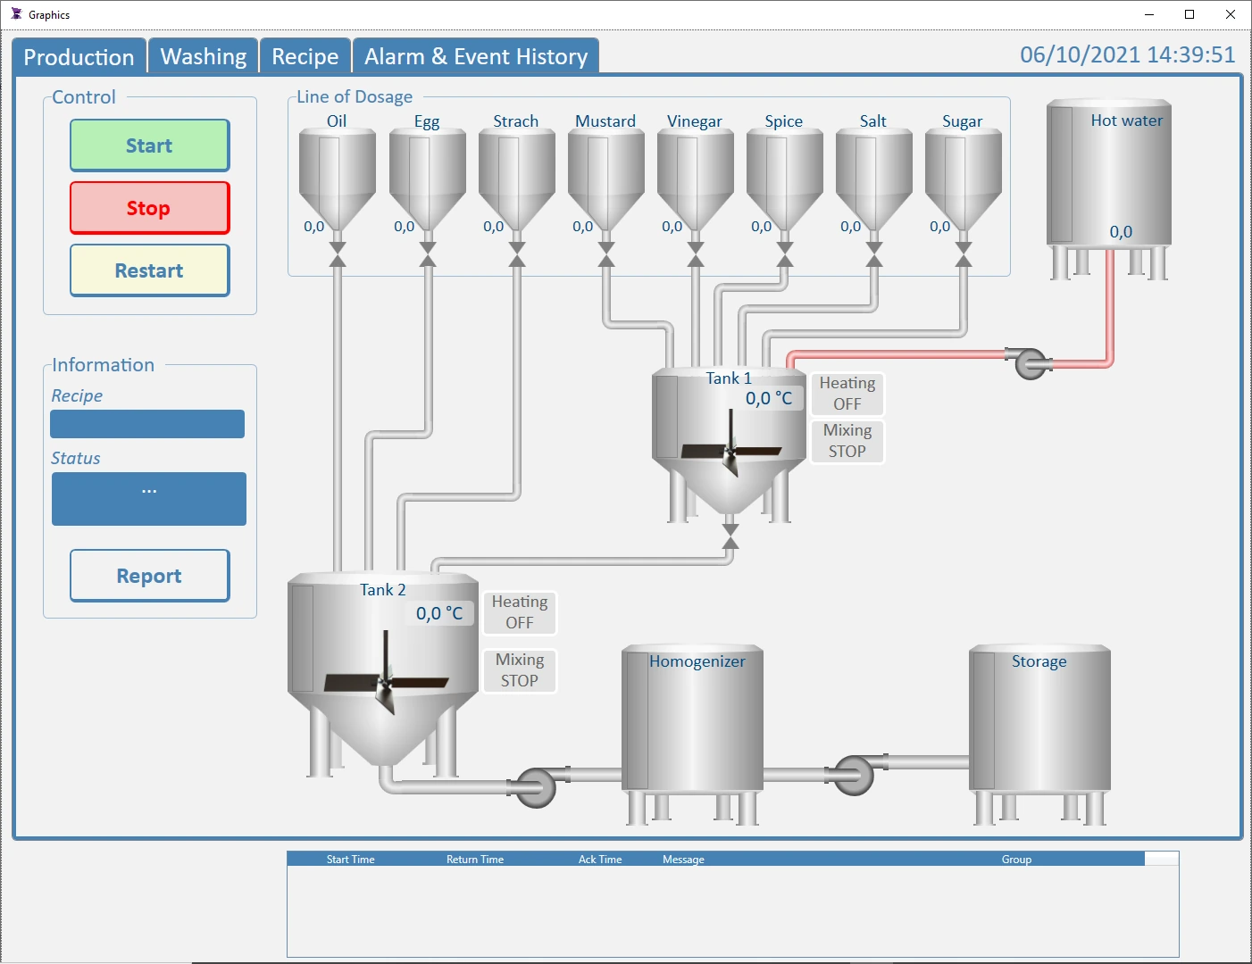Click the Salt dosage silo
The width and height of the screenshot is (1252, 964).
(x=874, y=180)
